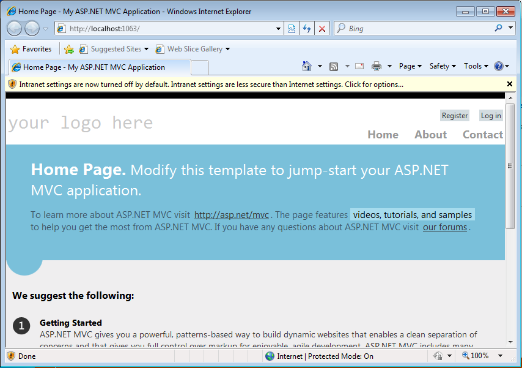Screen dimensions: 522x368
Task: Open the Favorites star button
Action: [x=31, y=49]
